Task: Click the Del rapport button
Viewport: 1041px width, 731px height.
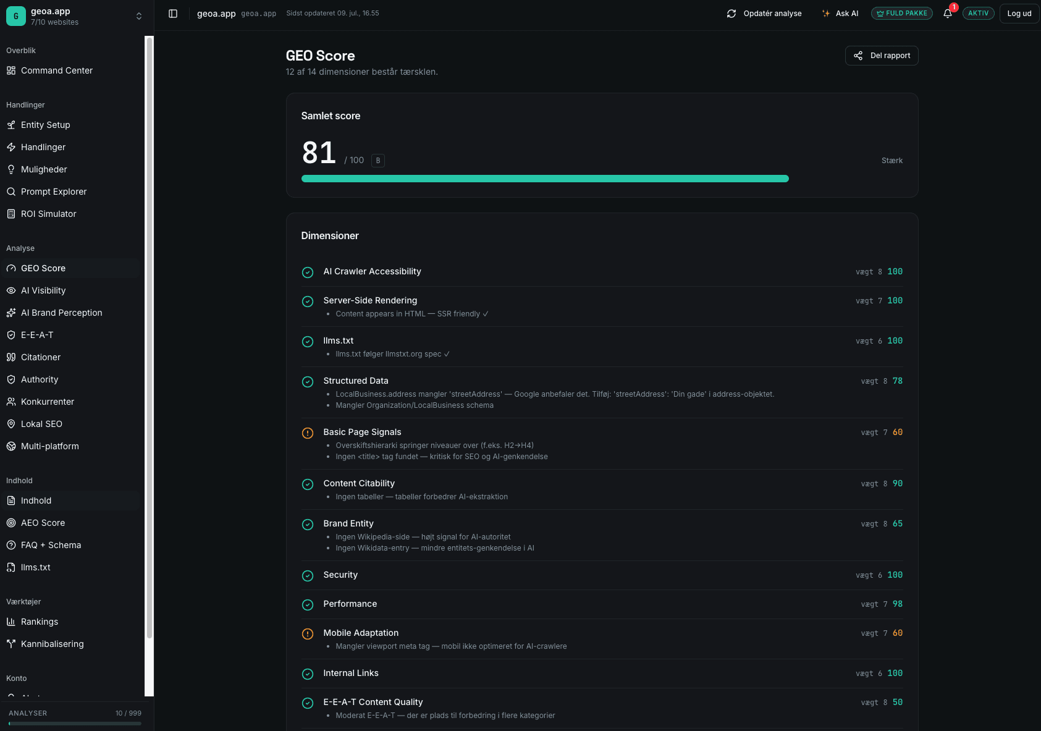Action: 882,56
